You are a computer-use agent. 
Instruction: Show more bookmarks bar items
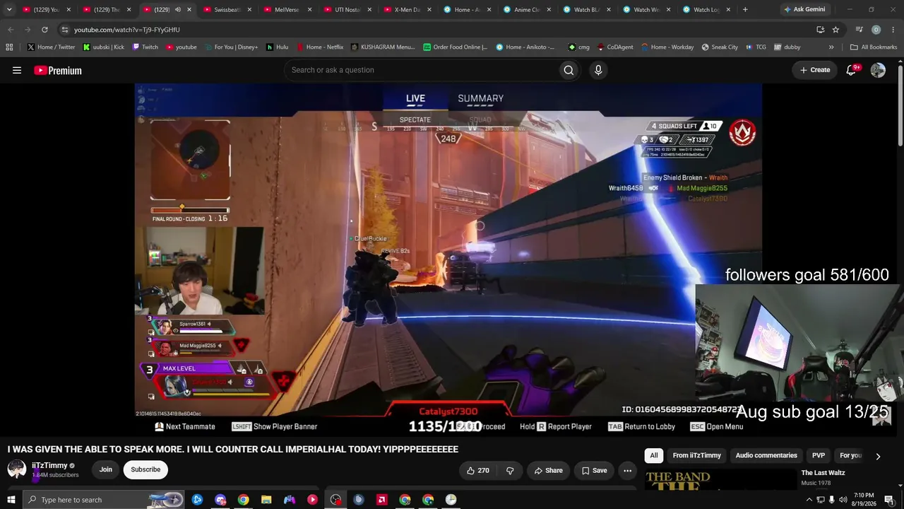point(831,47)
